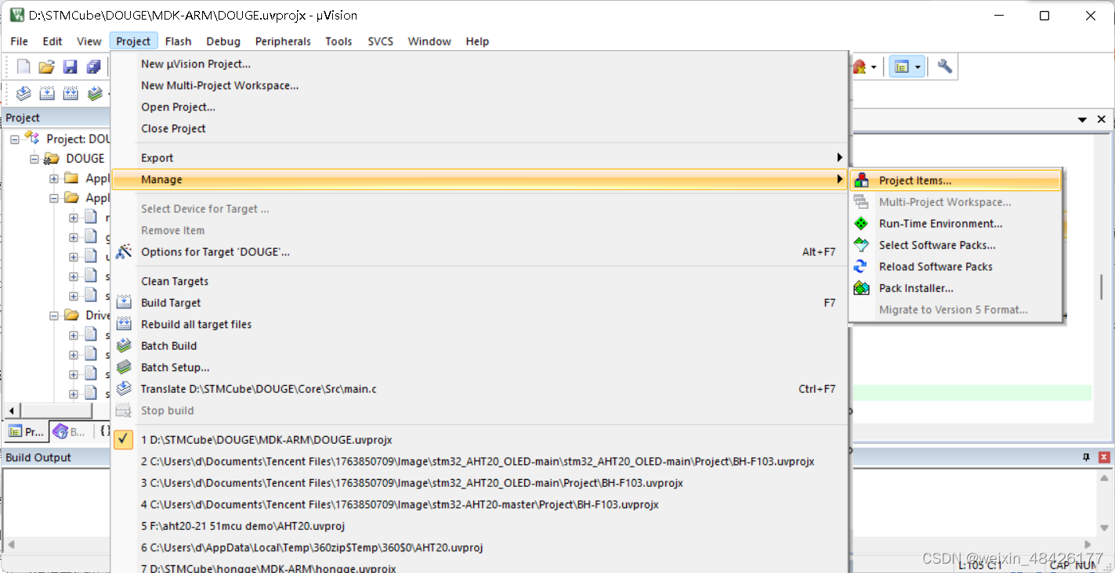Open the Tools menu
The height and width of the screenshot is (573, 1115).
click(338, 41)
